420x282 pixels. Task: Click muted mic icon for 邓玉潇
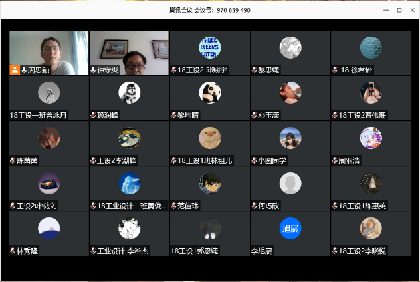click(x=255, y=115)
